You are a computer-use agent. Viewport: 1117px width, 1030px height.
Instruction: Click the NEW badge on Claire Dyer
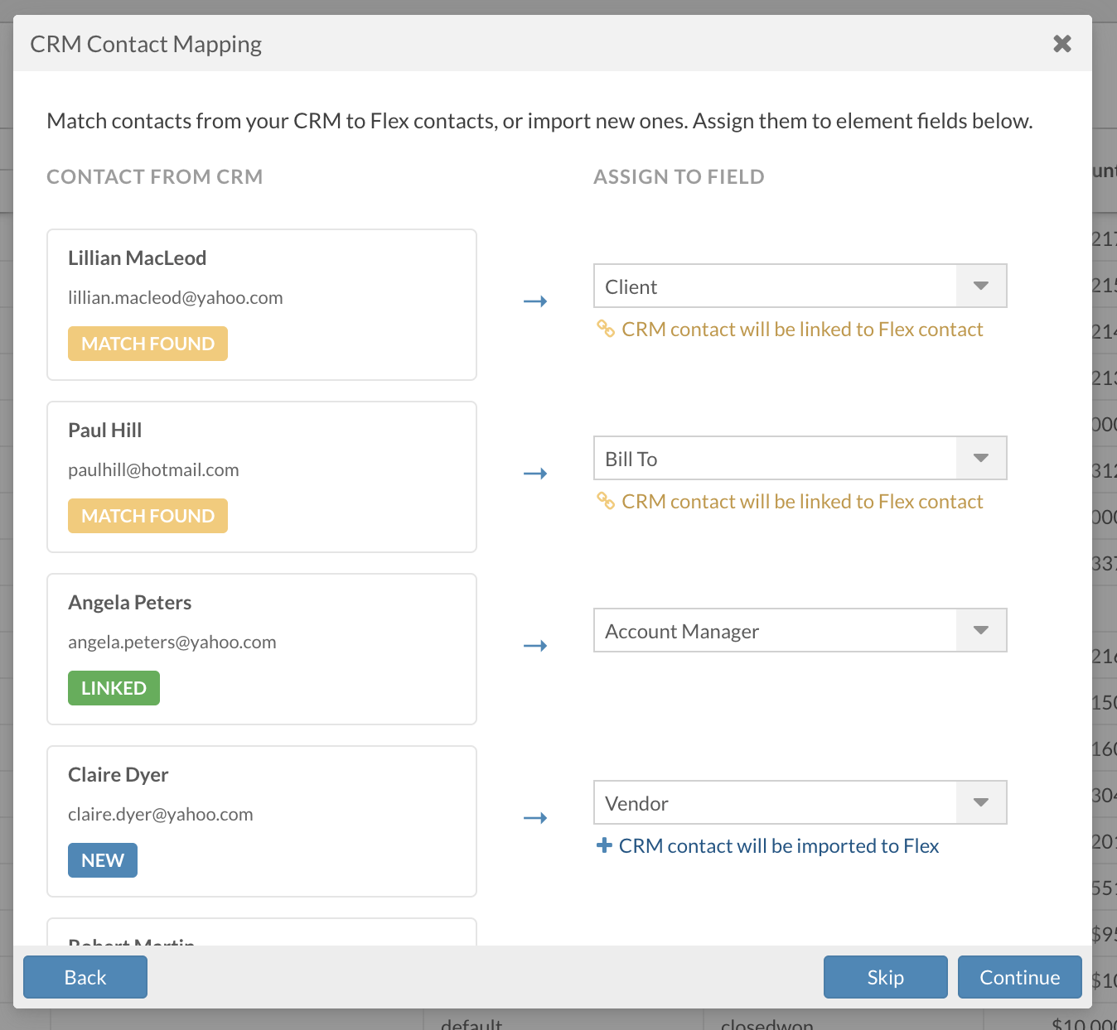pyautogui.click(x=103, y=860)
